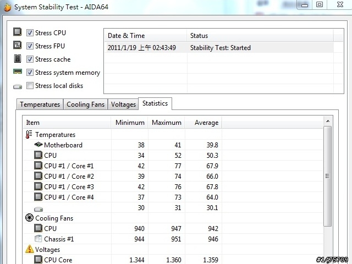The width and height of the screenshot is (352, 264).
Task: Click the Motherboard row icon
Action: 38,144
